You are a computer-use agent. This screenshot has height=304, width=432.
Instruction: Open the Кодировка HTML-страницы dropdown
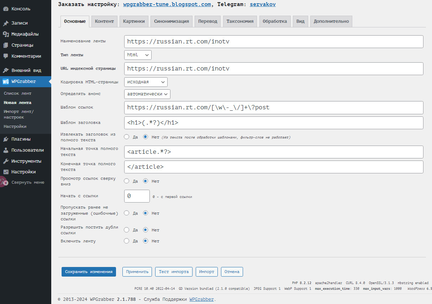click(146, 82)
